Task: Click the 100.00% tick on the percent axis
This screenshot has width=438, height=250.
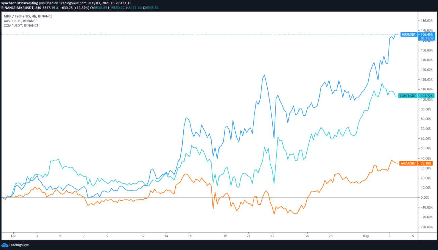Action: [426, 100]
